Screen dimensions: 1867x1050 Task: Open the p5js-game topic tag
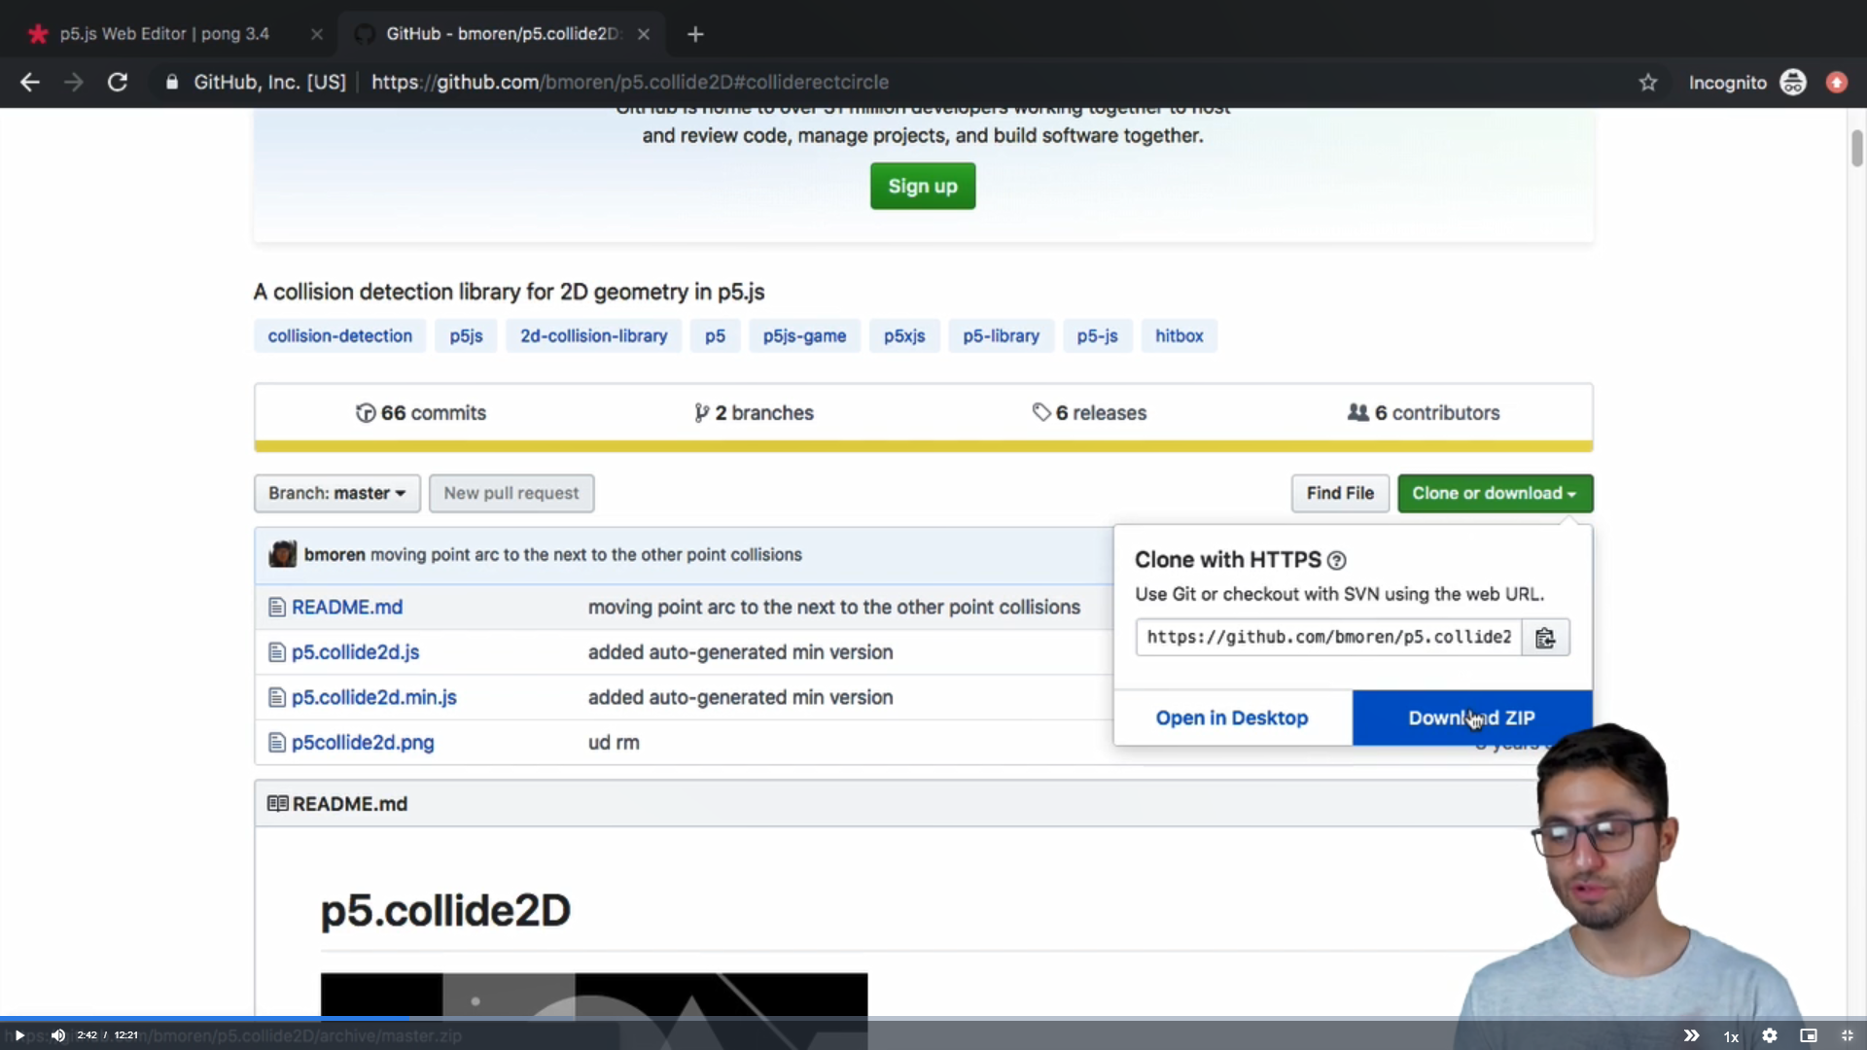(x=804, y=336)
